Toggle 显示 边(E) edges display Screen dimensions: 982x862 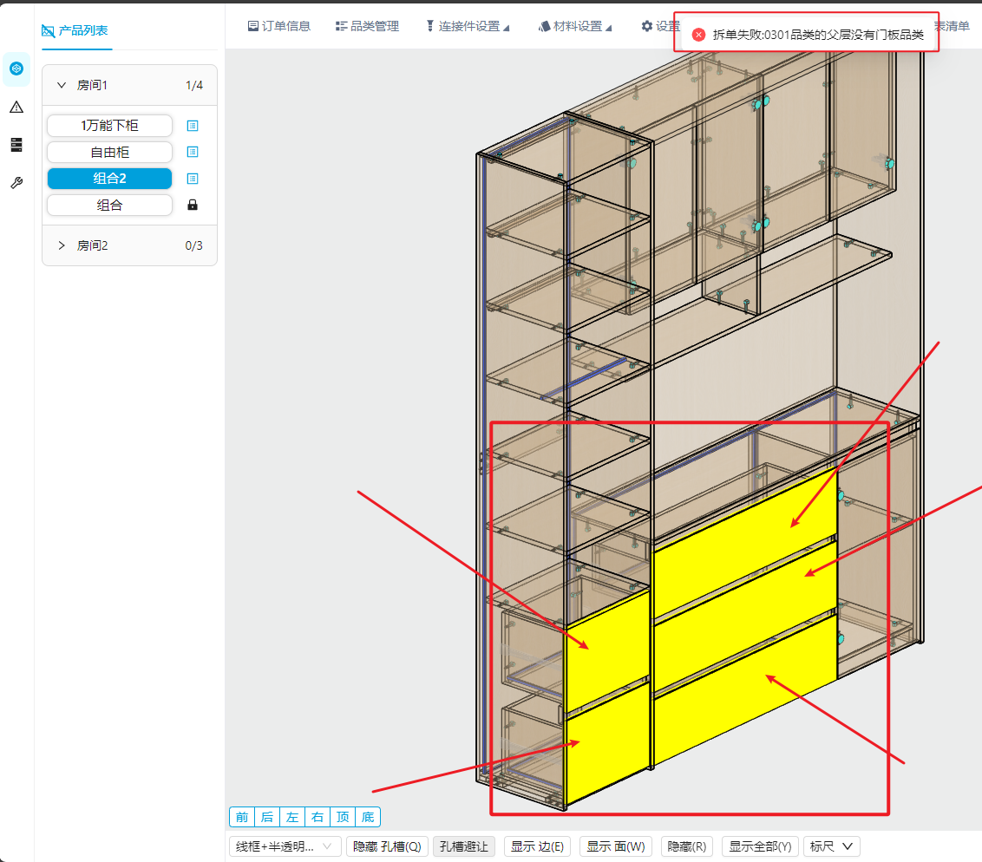coord(537,846)
